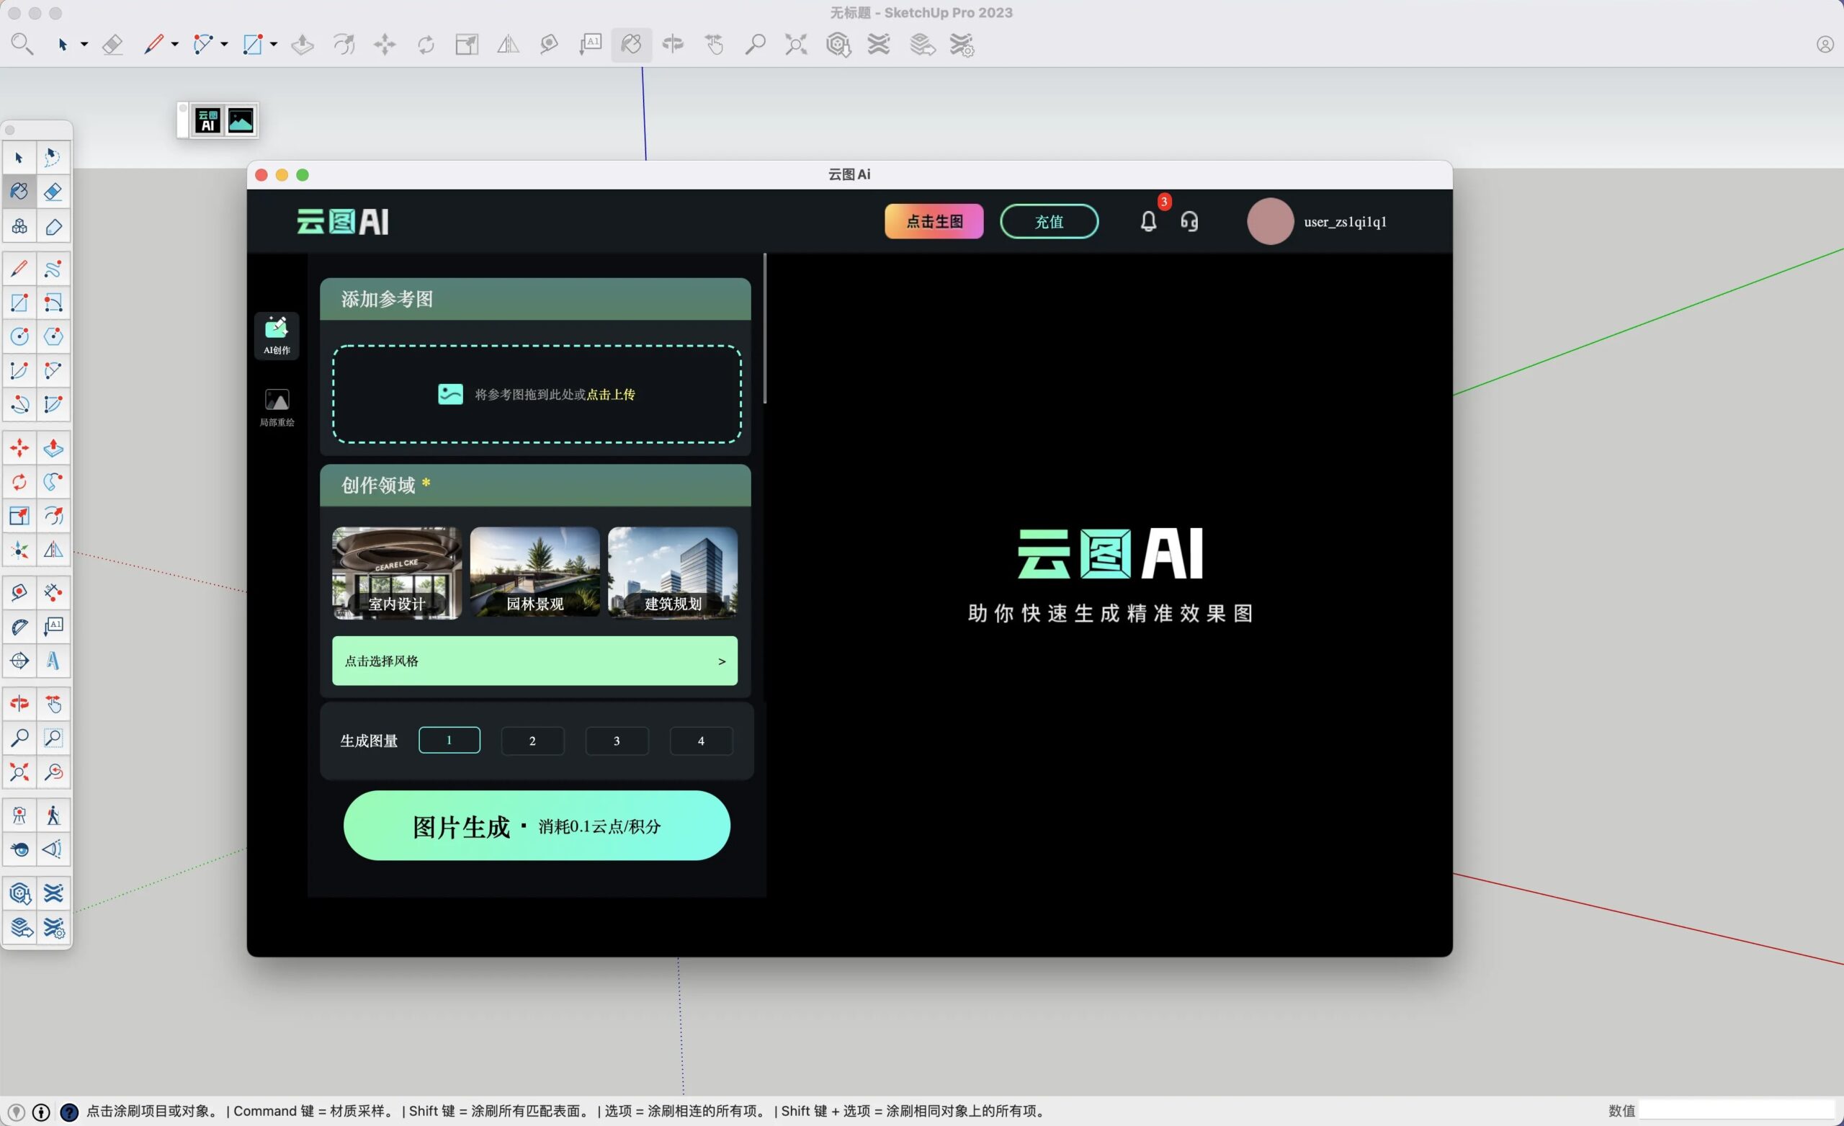
Task: Select the Eraser tool in top toolbar
Action: point(112,45)
